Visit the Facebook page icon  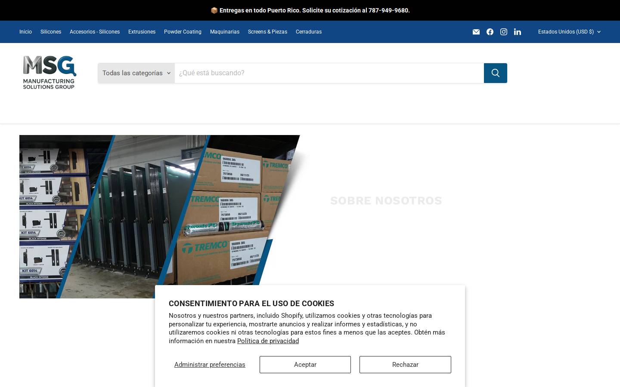coord(490,32)
